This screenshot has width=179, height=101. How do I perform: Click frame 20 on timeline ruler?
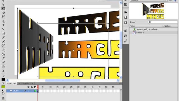tap(64, 87)
